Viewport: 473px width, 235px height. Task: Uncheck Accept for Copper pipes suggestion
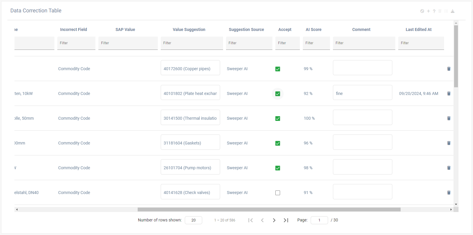pyautogui.click(x=278, y=69)
